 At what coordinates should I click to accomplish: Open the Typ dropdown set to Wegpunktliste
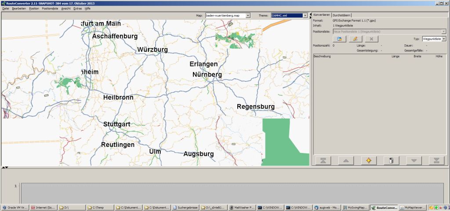pyautogui.click(x=444, y=39)
